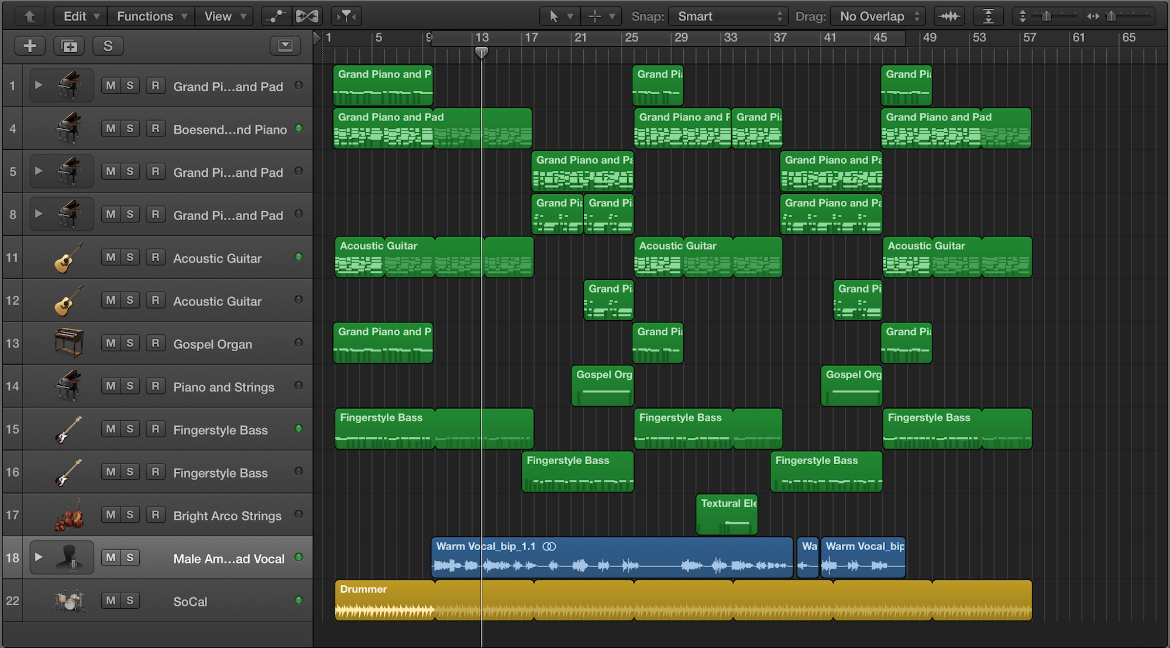
Task: Mute the Bright Arco Strings track
Action: pos(111,515)
